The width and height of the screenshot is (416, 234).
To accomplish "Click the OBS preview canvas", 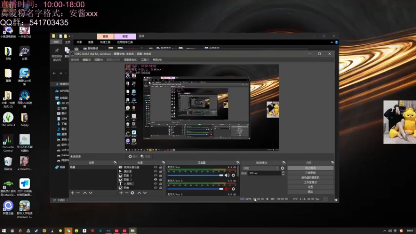I will click(x=202, y=108).
